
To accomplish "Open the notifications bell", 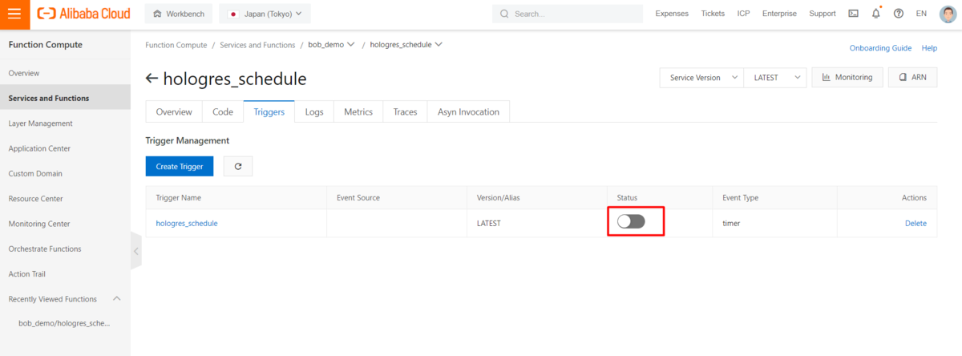I will point(875,14).
